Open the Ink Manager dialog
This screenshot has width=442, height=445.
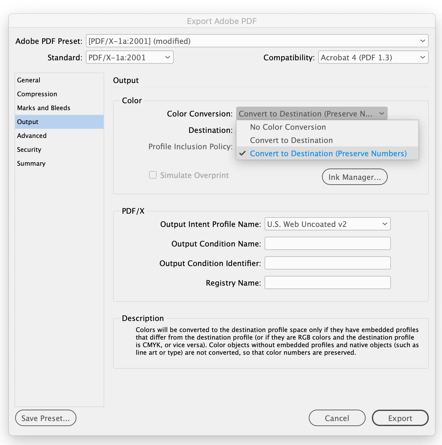[355, 177]
